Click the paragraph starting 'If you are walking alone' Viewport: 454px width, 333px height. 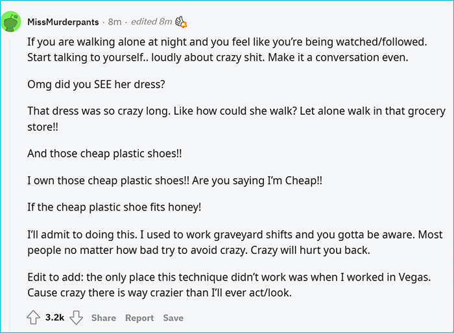tap(227, 49)
